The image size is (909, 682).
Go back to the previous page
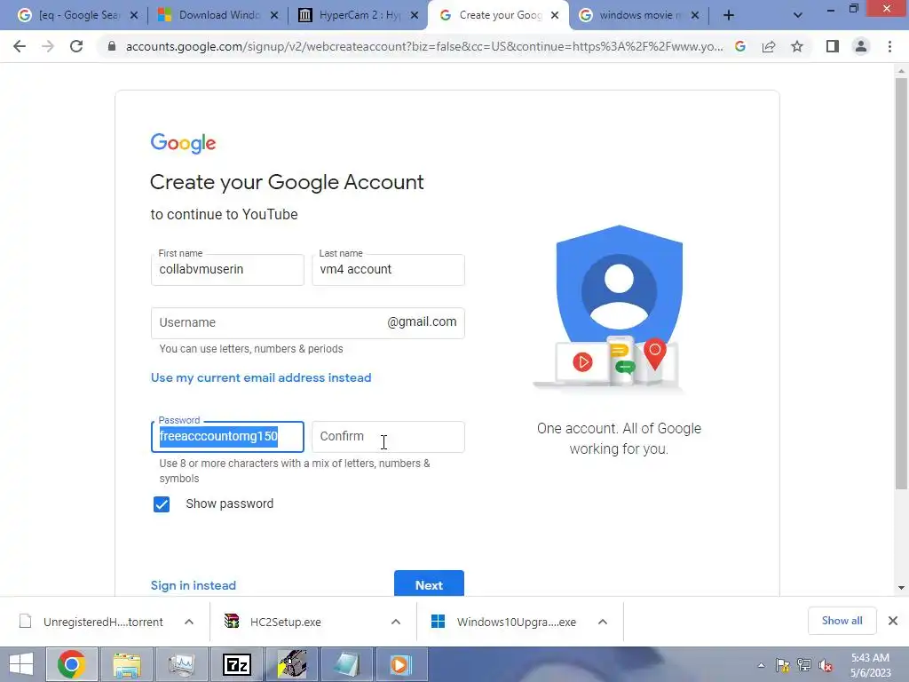coord(20,46)
